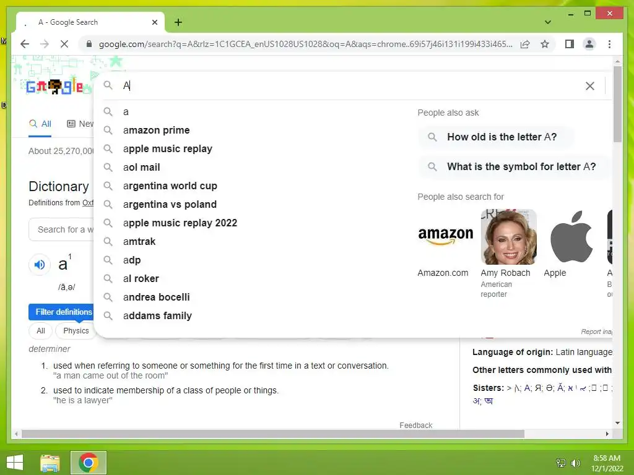Click the vertical scrollbar thumb

(617, 104)
